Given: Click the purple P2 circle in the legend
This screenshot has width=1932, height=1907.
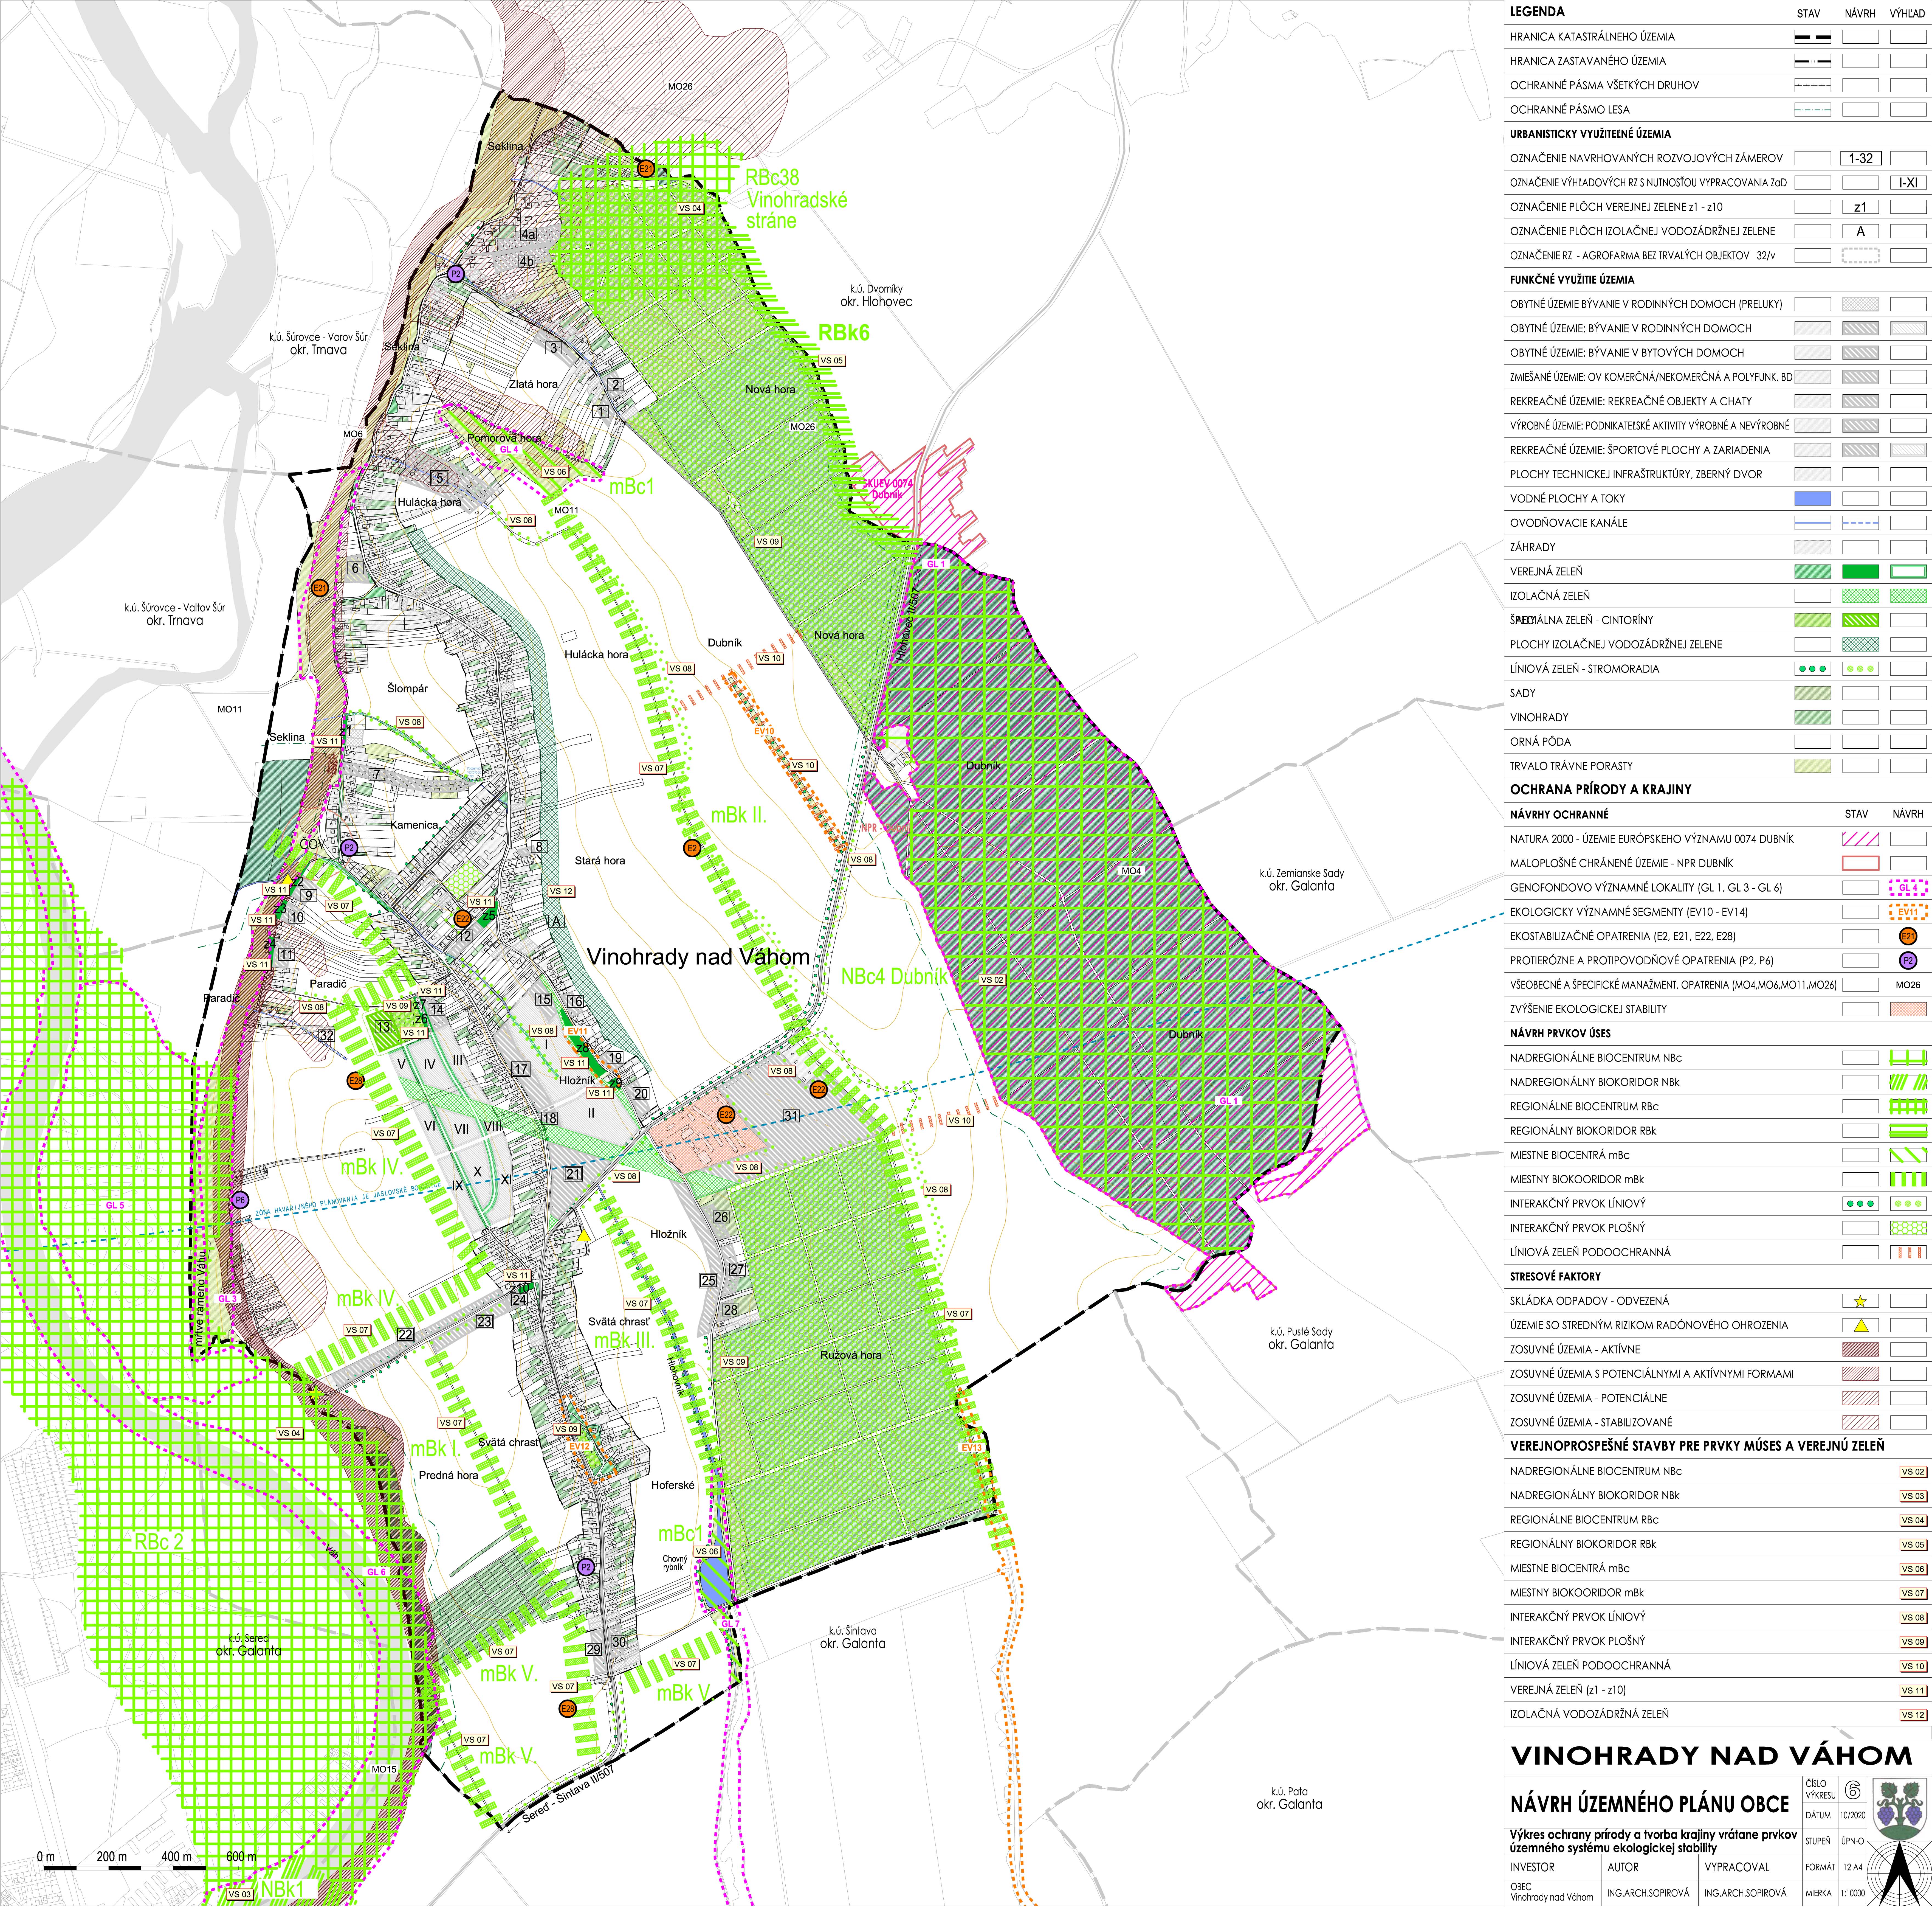Looking at the screenshot, I should (x=1908, y=960).
